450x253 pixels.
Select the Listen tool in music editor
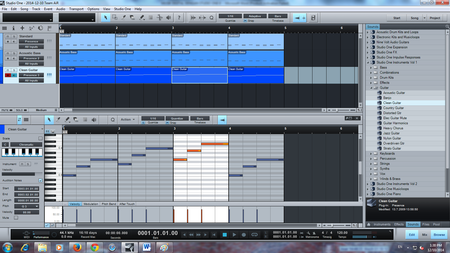point(94,120)
